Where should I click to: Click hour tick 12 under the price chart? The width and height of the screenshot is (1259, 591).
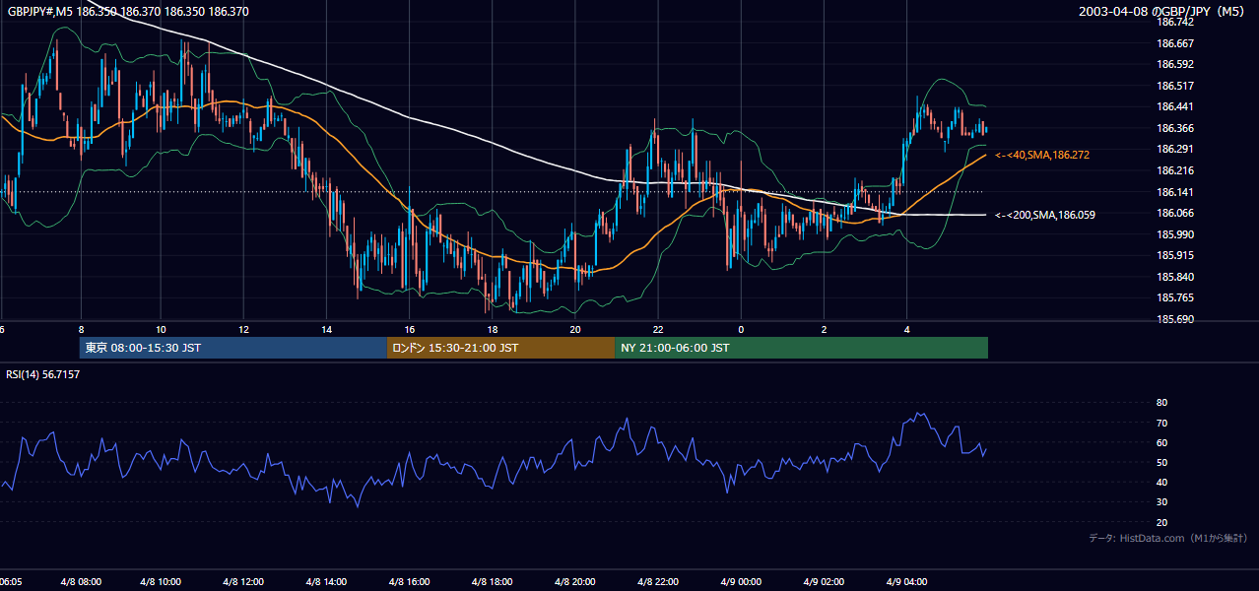pyautogui.click(x=243, y=330)
